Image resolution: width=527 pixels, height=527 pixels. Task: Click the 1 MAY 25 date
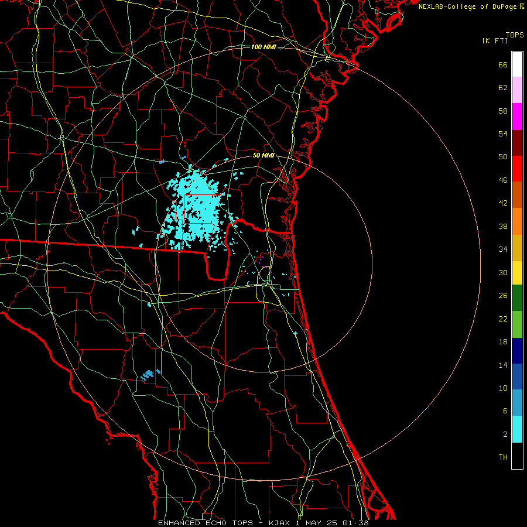(x=316, y=523)
